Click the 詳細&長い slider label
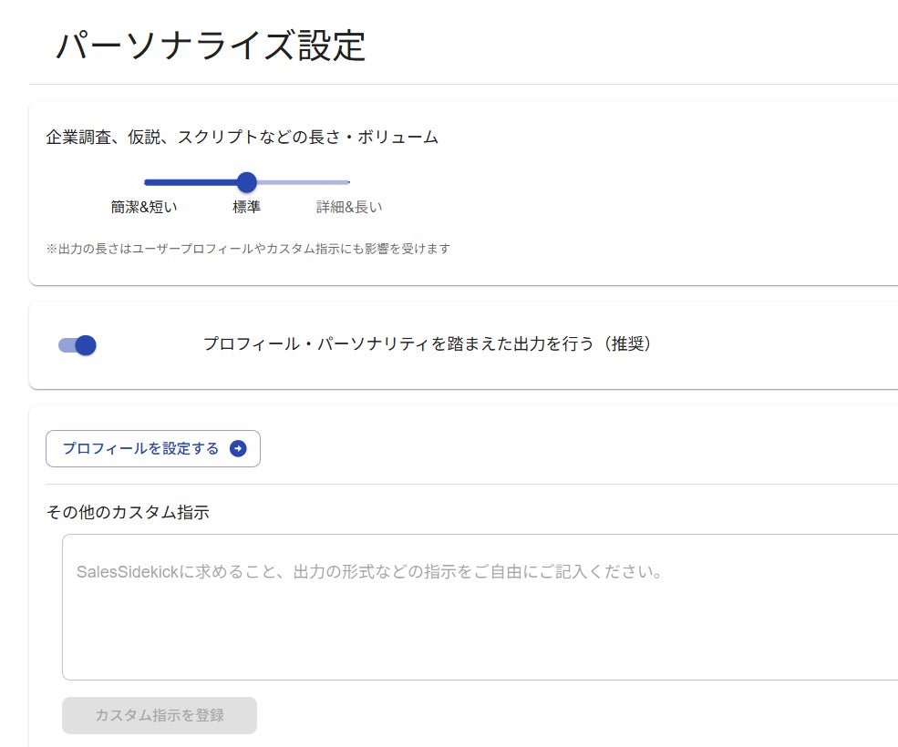 (x=349, y=207)
